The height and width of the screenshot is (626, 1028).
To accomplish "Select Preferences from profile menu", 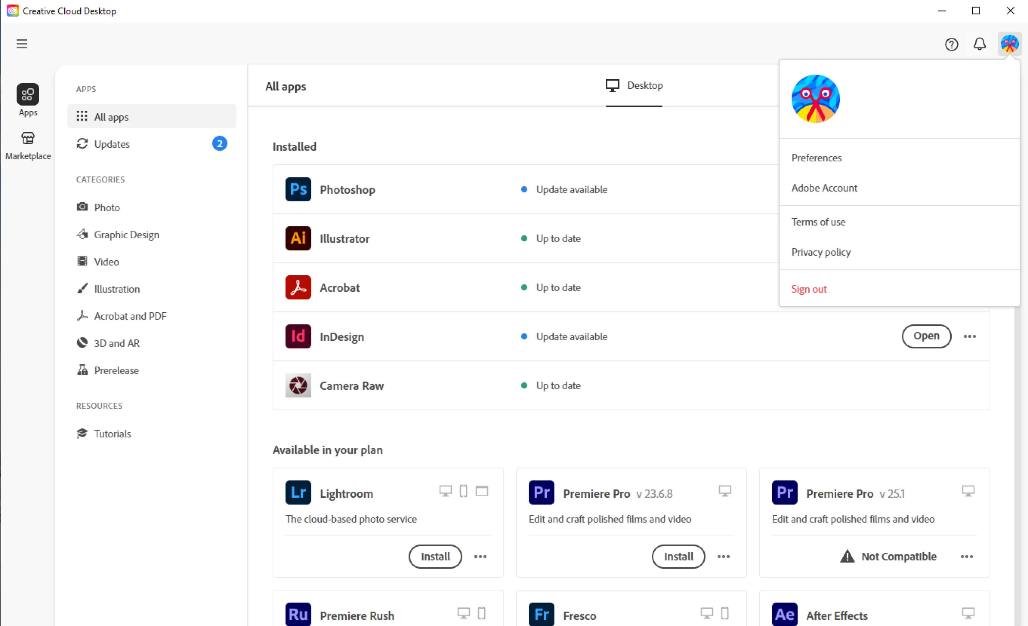I will coord(816,158).
